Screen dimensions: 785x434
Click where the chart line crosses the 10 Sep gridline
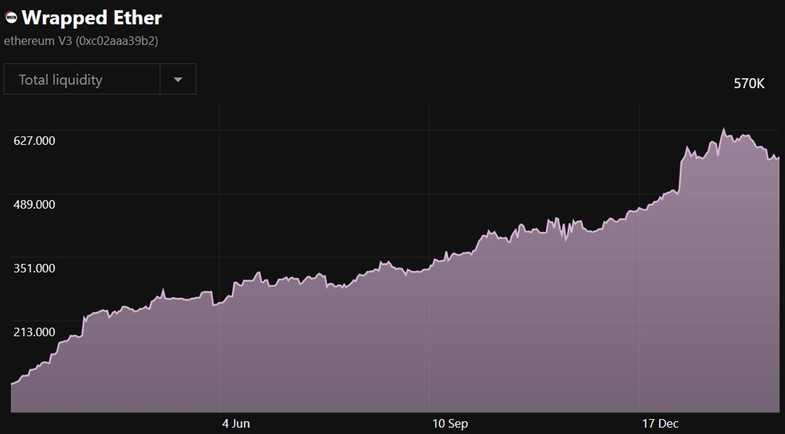(429, 267)
